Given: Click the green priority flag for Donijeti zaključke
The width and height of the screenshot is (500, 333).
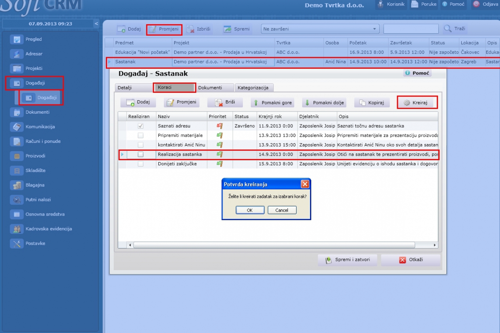Looking at the screenshot, I should coord(220,164).
